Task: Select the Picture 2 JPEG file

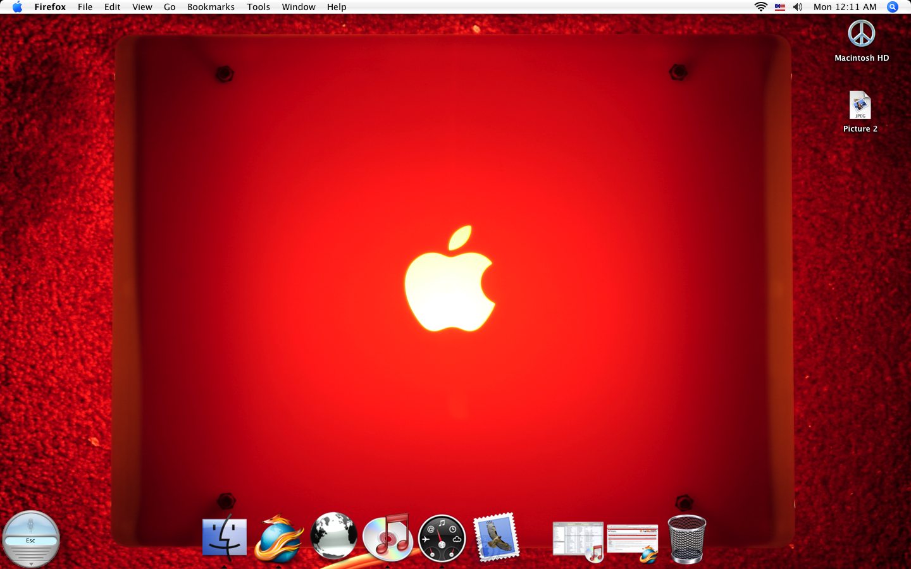Action: [860, 106]
